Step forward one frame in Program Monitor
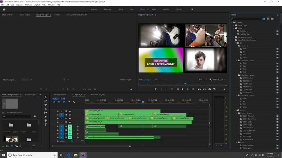This screenshot has height=158, width=282. tap(188, 89)
